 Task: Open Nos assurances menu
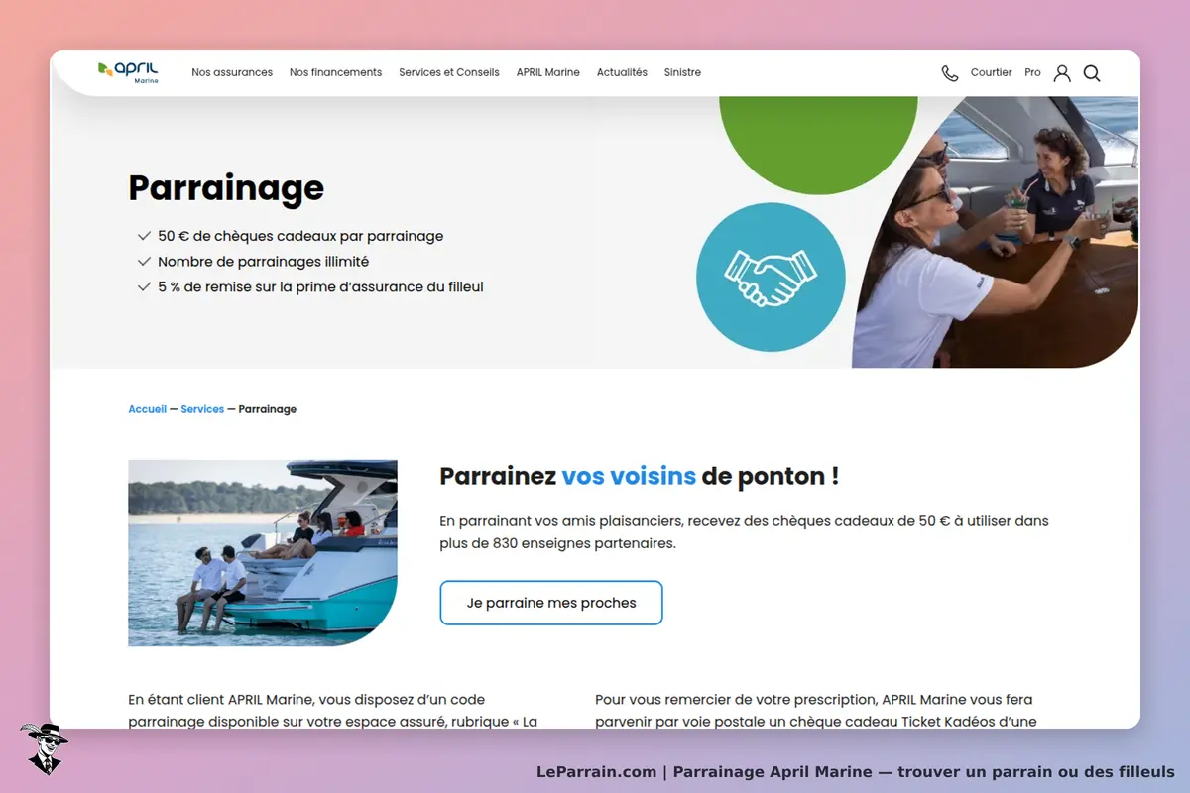(232, 72)
